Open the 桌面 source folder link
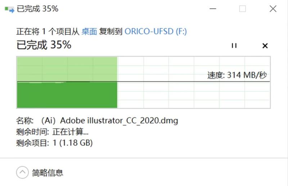This screenshot has height=186, width=288. (89, 31)
